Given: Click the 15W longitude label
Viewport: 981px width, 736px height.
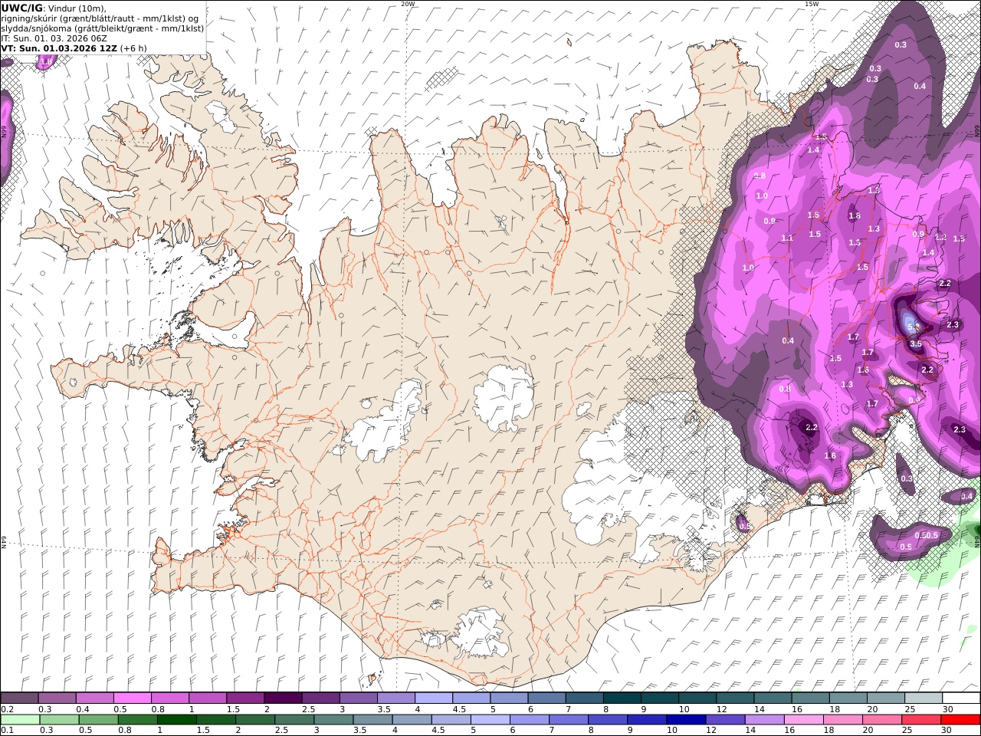Looking at the screenshot, I should point(811,4).
